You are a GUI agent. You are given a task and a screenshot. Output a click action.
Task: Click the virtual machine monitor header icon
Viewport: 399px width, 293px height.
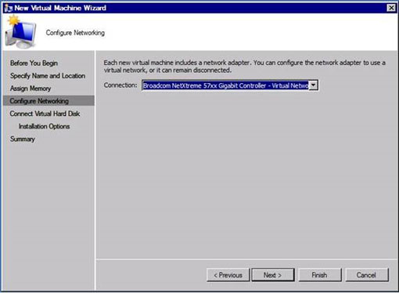[x=20, y=32]
